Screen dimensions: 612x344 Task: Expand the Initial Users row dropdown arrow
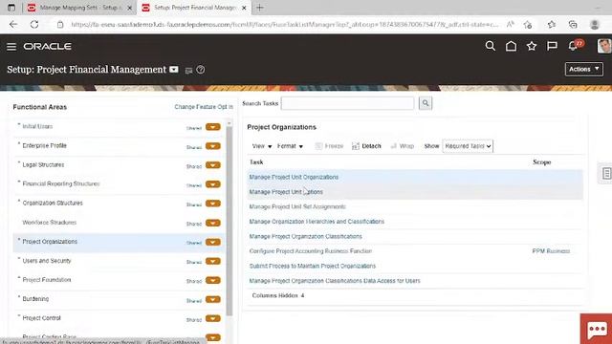213,127
